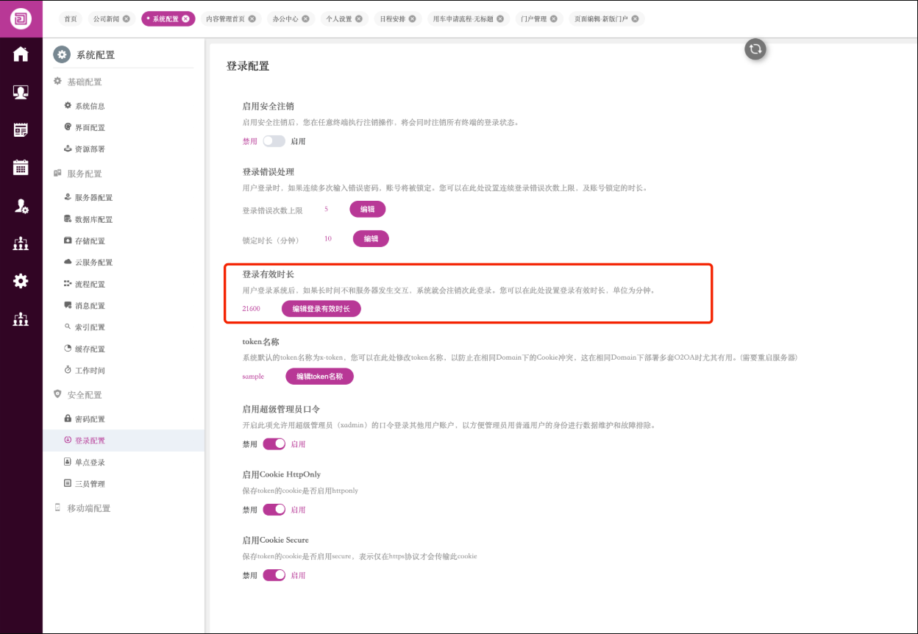
Task: Click the user-with-gear icon in sidebar
Action: point(21,207)
